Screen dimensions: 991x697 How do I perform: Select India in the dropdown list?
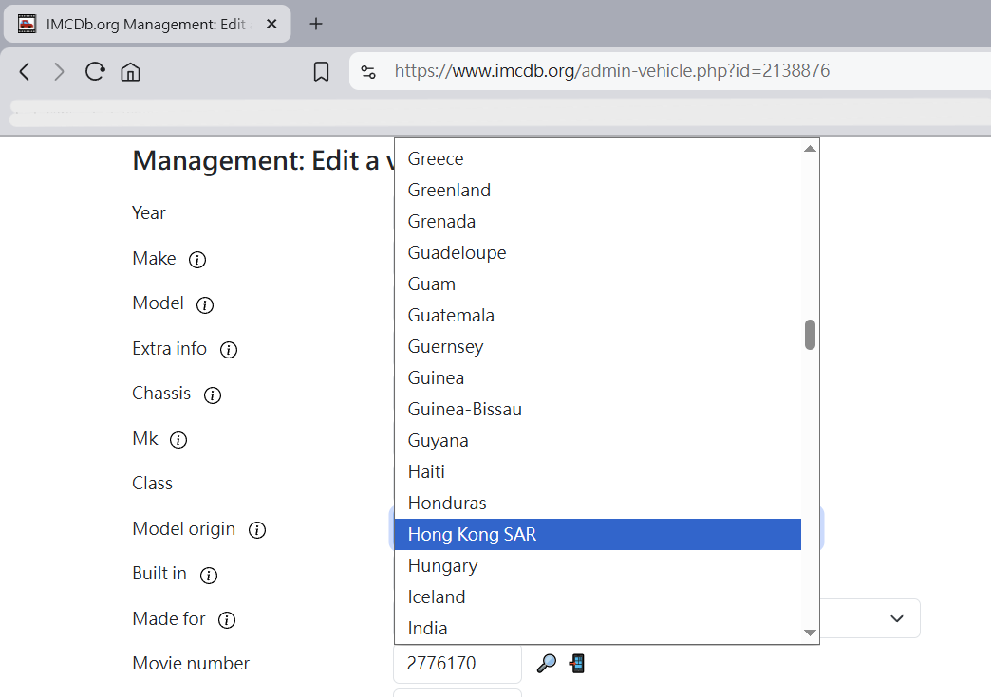(x=598, y=628)
